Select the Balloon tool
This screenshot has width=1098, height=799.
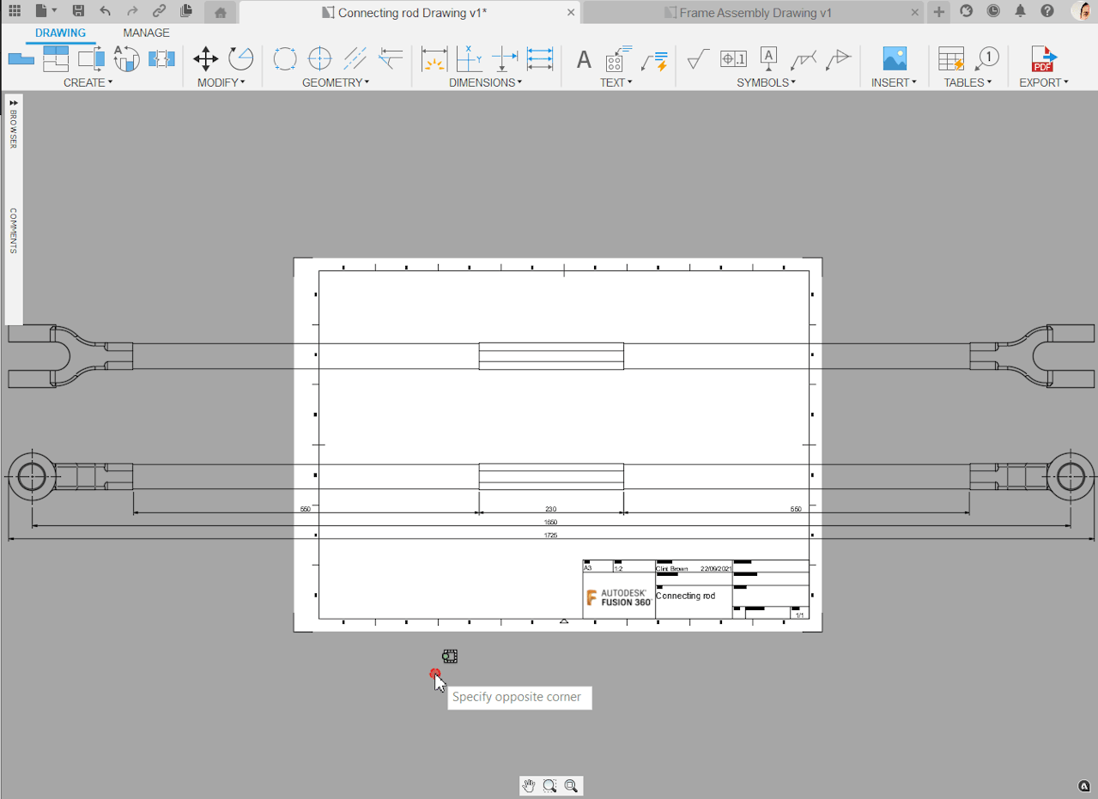(x=986, y=59)
